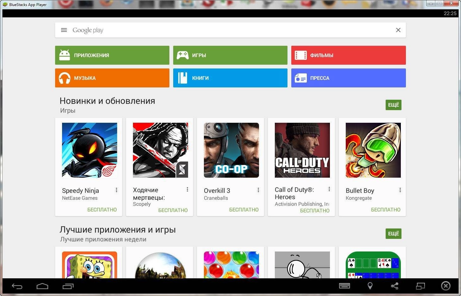Open overflow menu for Bullet Boy

[x=400, y=190]
